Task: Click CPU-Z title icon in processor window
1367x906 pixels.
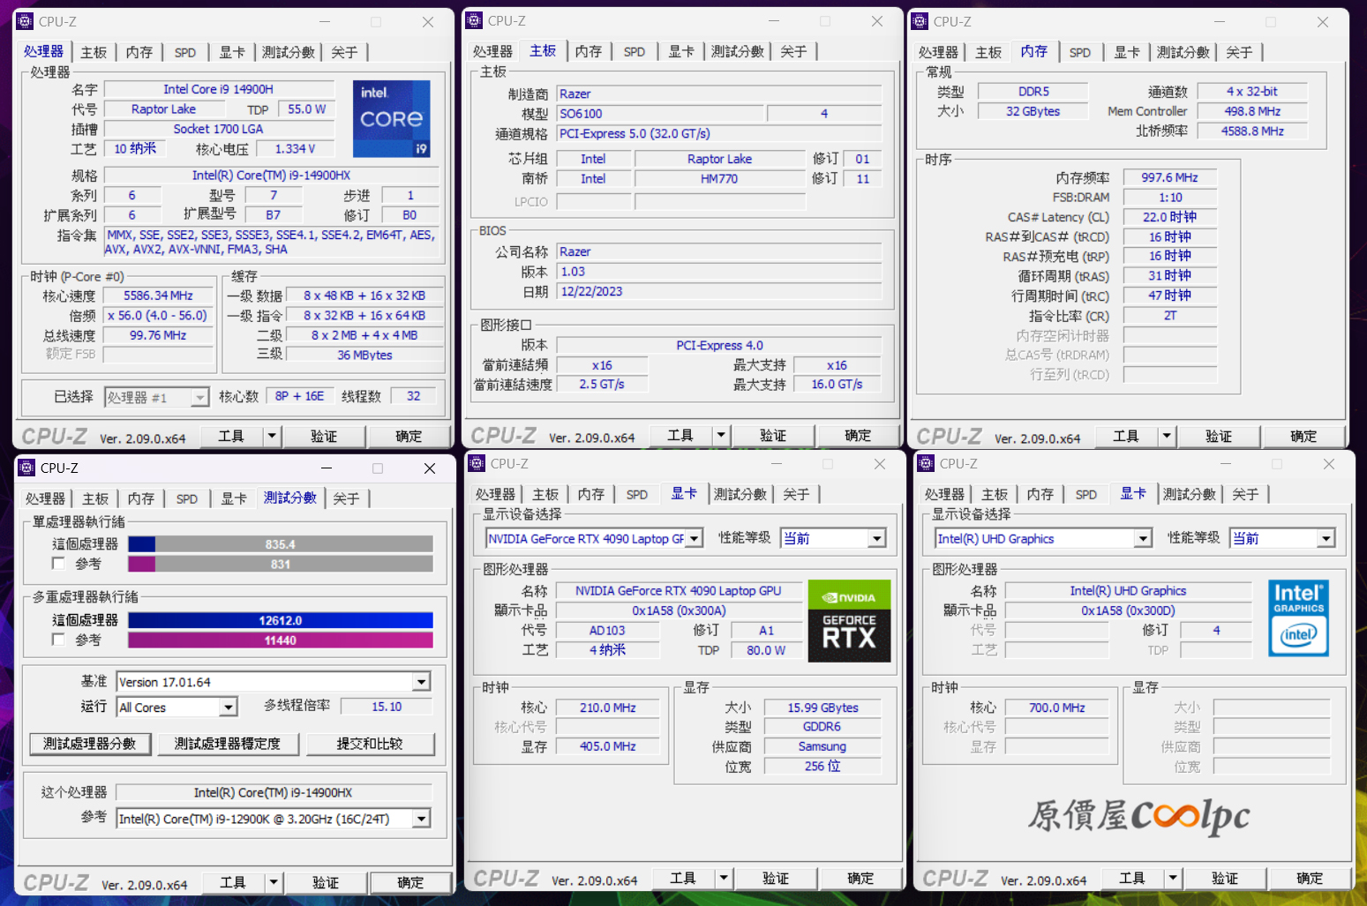Action: [25, 21]
